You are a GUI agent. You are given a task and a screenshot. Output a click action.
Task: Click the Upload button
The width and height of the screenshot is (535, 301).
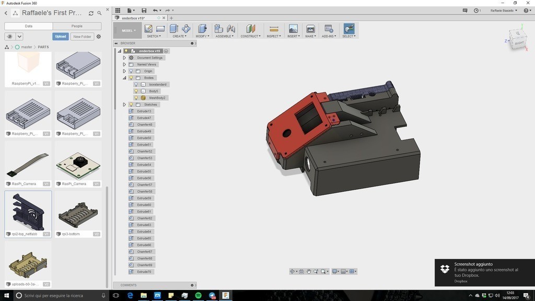[x=61, y=37]
